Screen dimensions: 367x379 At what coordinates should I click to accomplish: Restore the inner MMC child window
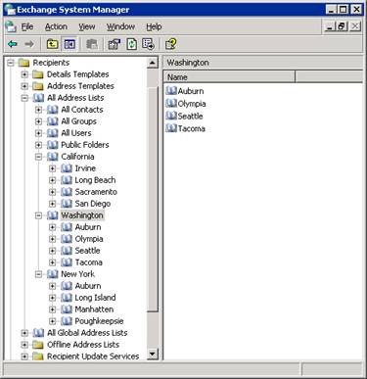pyautogui.click(x=343, y=26)
